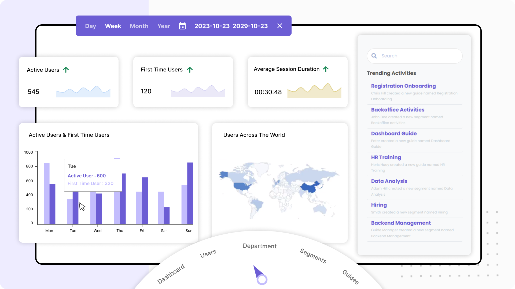Select the Year time range
The width and height of the screenshot is (515, 289).
[164, 26]
